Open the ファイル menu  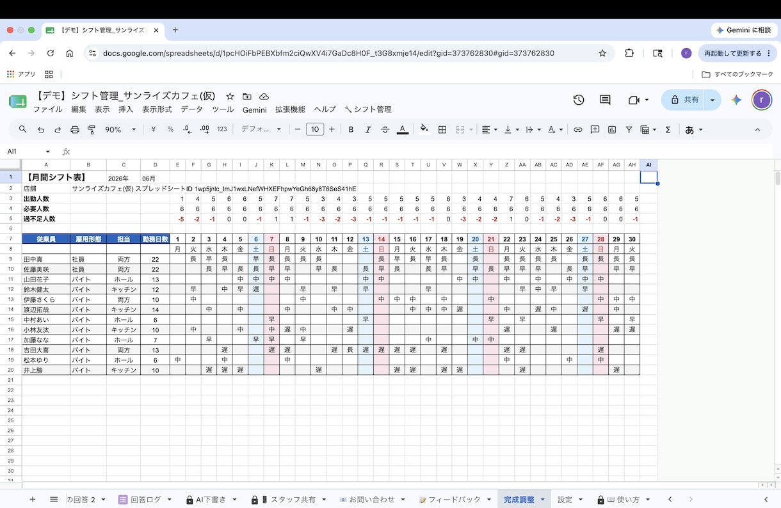48,109
